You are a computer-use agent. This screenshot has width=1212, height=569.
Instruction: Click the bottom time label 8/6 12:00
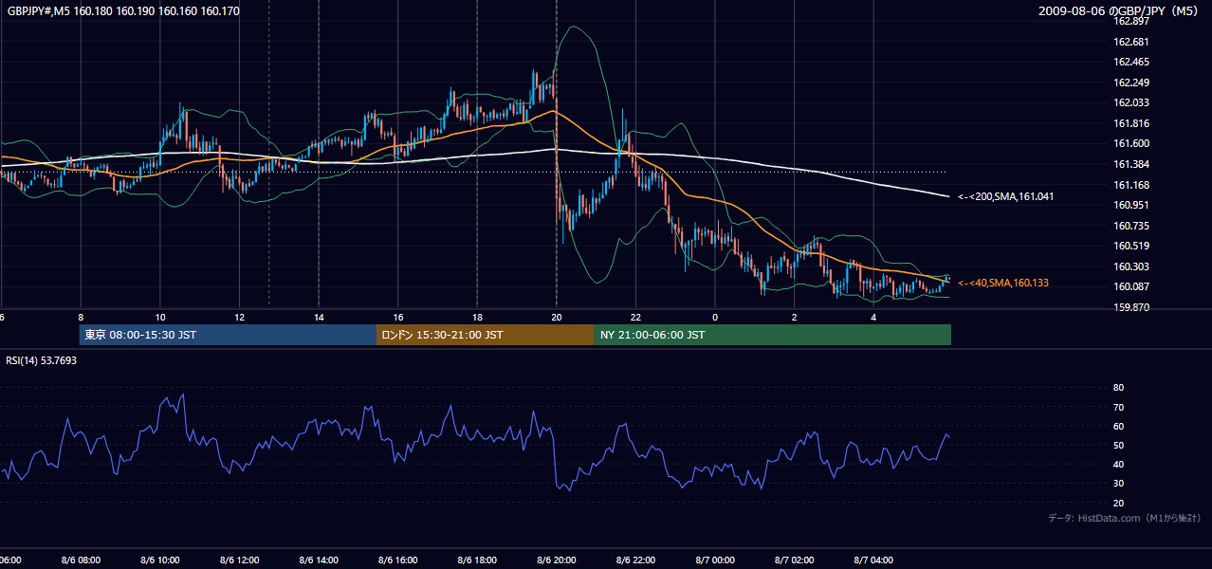[240, 560]
